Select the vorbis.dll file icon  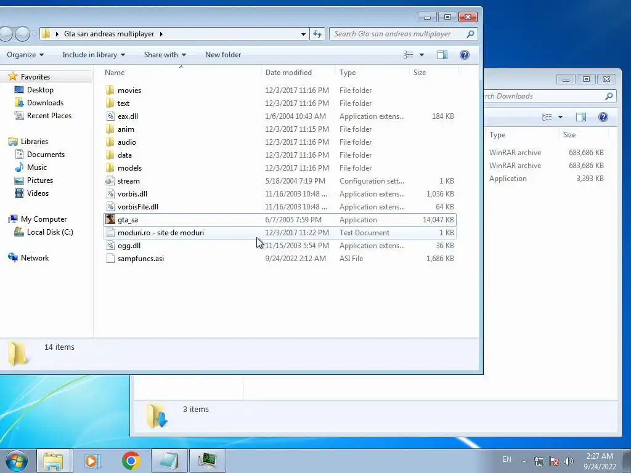click(x=110, y=194)
